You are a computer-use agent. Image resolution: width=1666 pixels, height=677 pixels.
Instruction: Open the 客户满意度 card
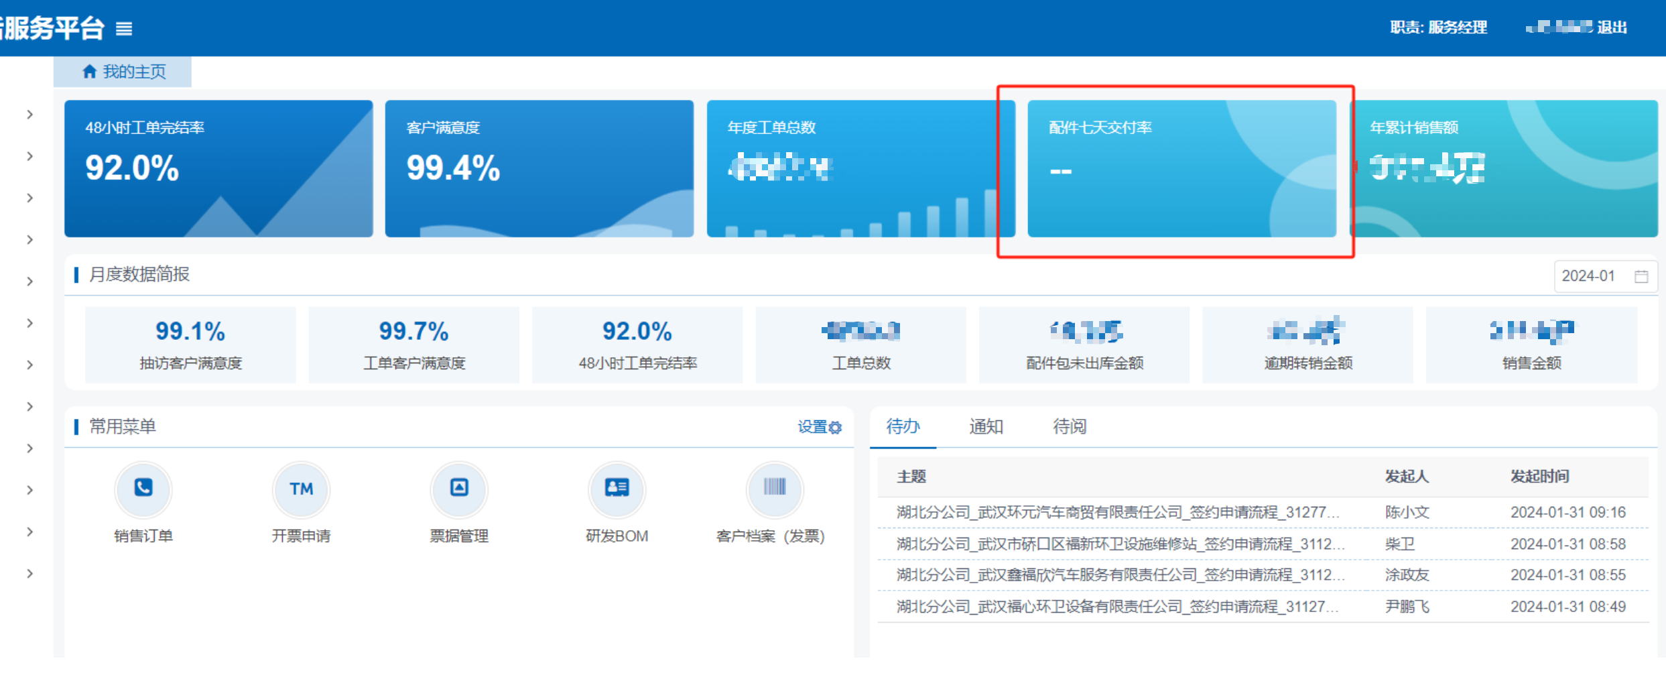click(x=539, y=168)
